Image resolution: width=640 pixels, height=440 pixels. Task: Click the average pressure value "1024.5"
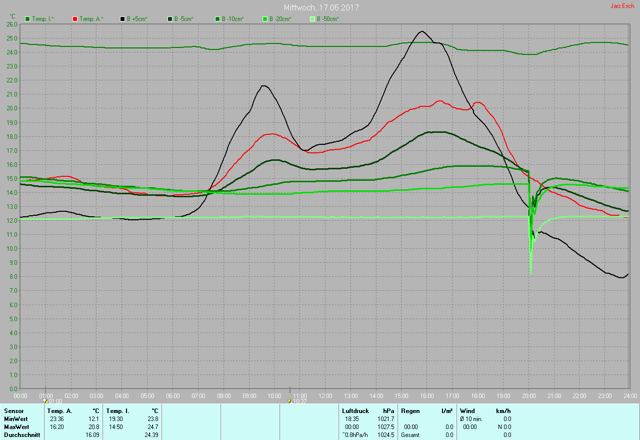385,435
